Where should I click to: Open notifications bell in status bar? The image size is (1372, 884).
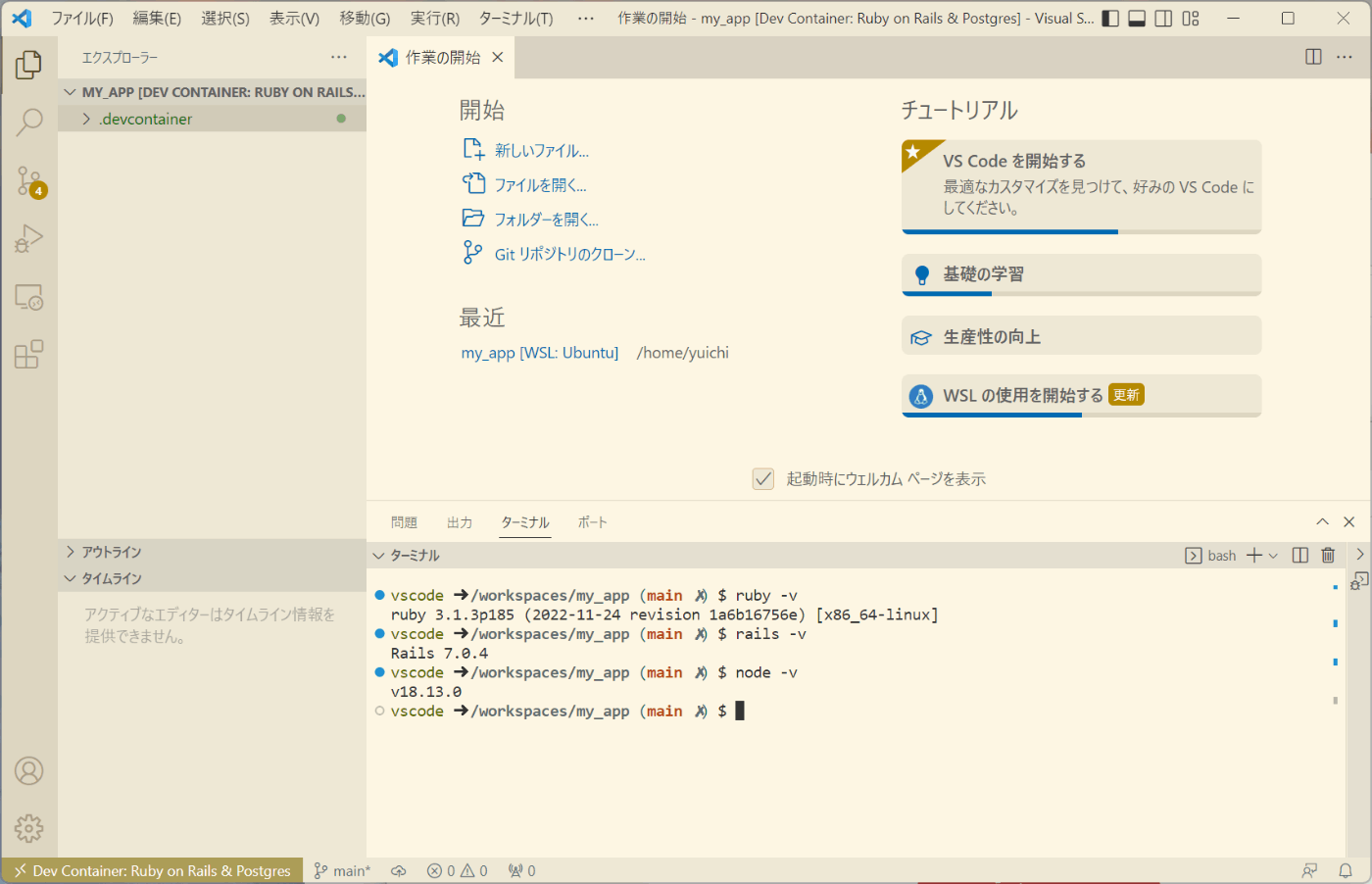[1346, 870]
